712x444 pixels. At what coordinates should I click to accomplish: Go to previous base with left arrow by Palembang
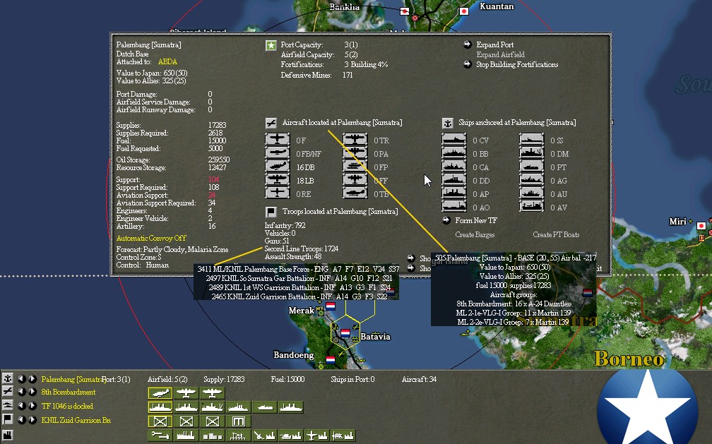tap(21, 378)
